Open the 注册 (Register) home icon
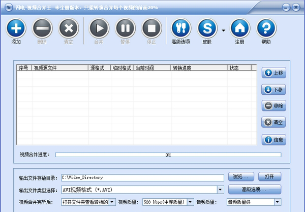 [240, 28]
